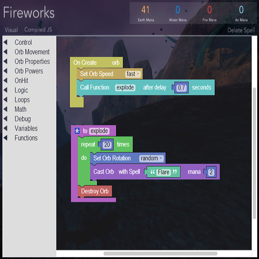Expand the Logic category arrow
The width and height of the screenshot is (259, 259).
[6, 90]
